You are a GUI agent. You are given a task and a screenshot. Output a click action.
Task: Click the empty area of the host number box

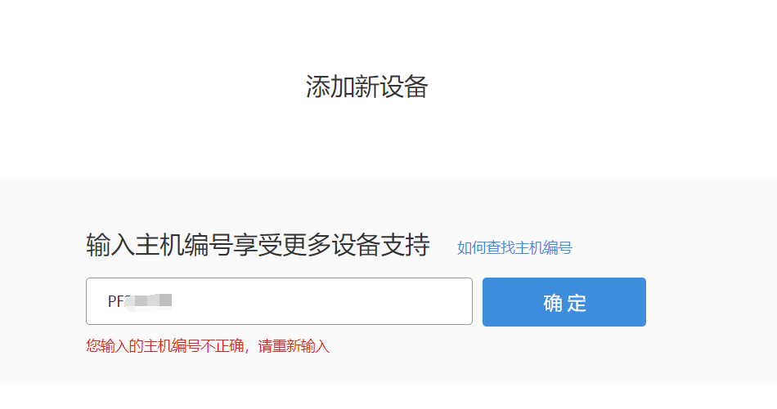point(322,301)
